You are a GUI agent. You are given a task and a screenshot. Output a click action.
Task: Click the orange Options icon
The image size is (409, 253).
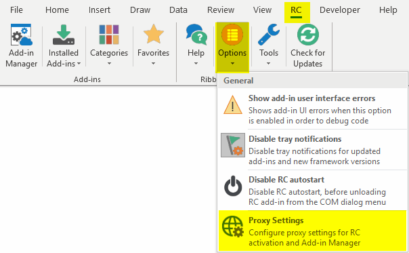point(232,35)
